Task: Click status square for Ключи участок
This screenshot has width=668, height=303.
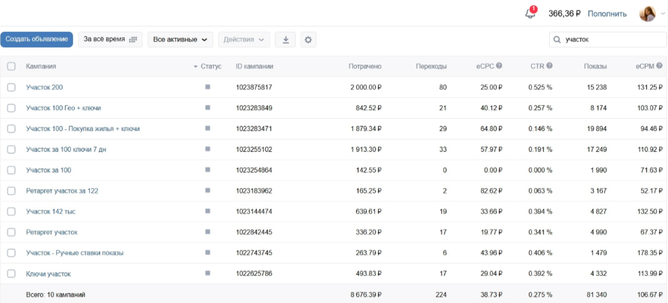Action: 208,273
